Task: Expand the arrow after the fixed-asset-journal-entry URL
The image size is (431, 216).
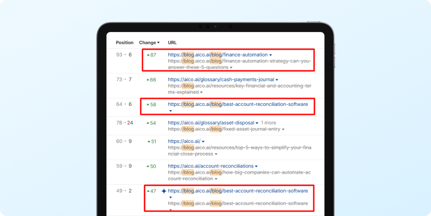Action: pyautogui.click(x=283, y=130)
